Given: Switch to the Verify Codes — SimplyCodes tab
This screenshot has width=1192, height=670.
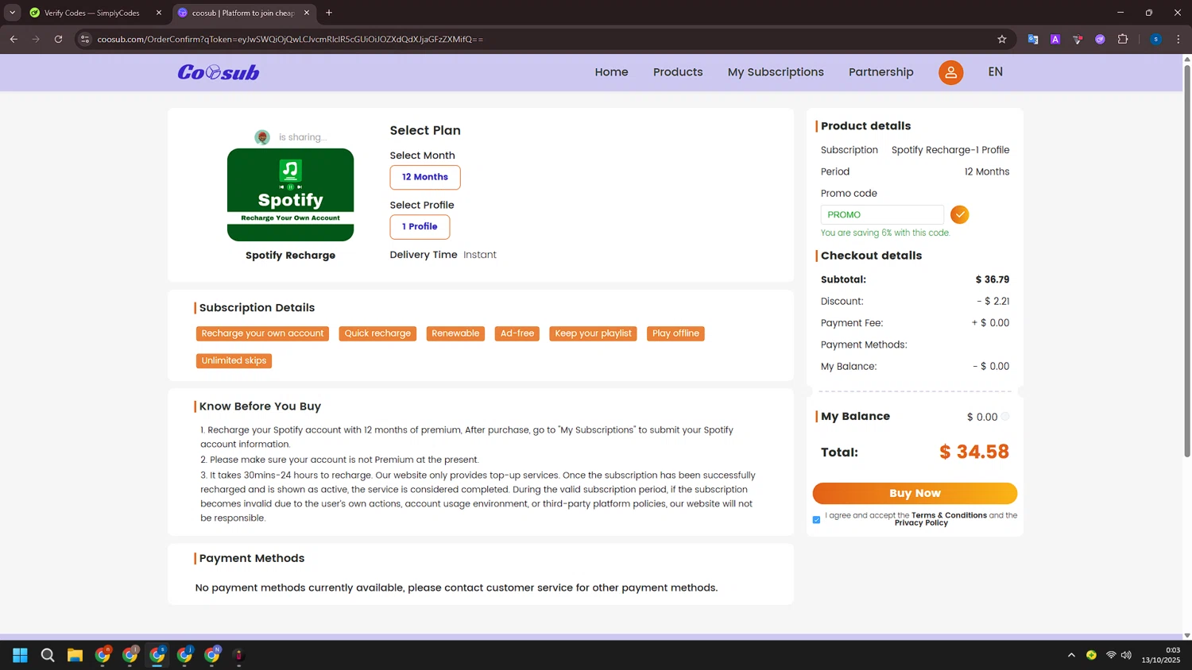Looking at the screenshot, I should coord(94,13).
